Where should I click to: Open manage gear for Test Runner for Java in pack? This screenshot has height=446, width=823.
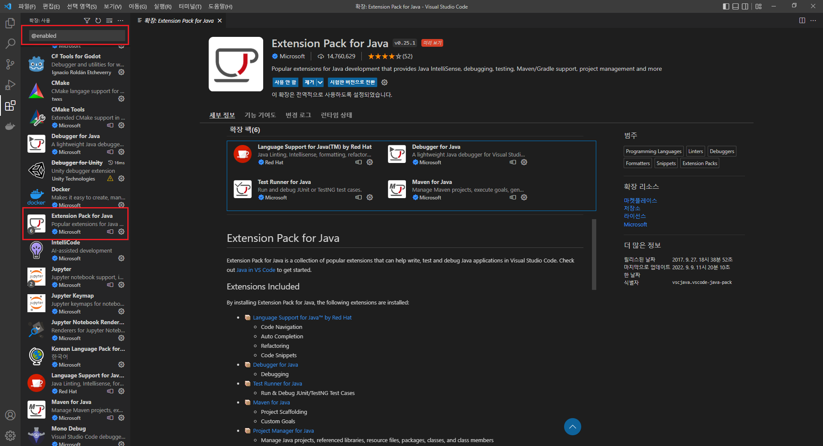369,197
